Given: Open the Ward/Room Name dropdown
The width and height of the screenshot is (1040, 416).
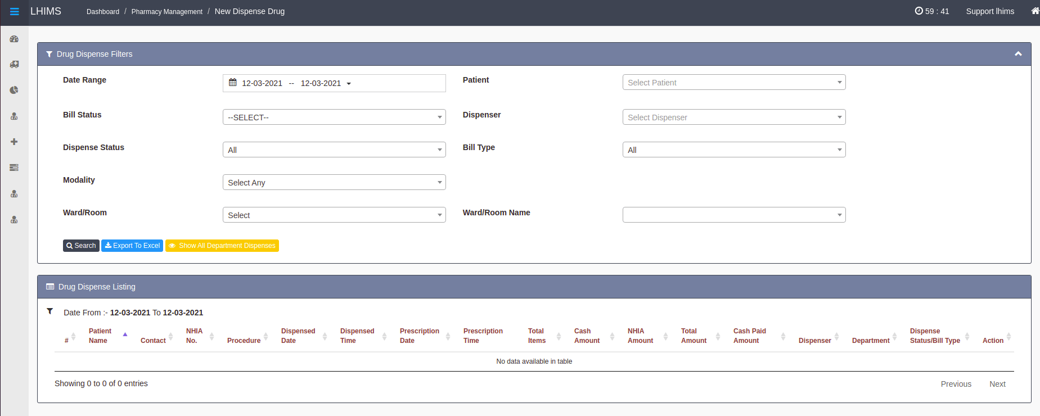Looking at the screenshot, I should coord(733,215).
